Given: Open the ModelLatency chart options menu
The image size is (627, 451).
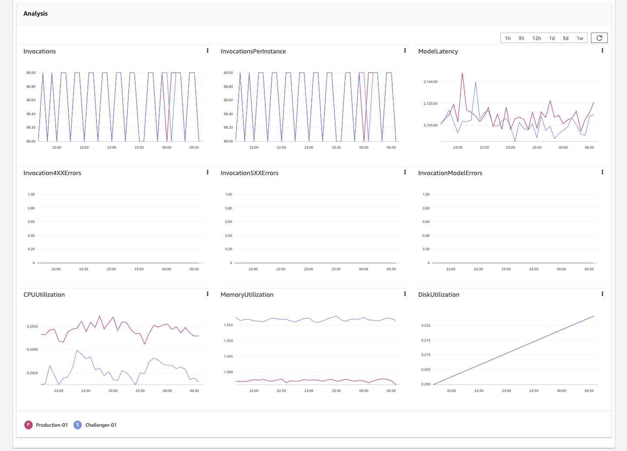Looking at the screenshot, I should (x=602, y=50).
